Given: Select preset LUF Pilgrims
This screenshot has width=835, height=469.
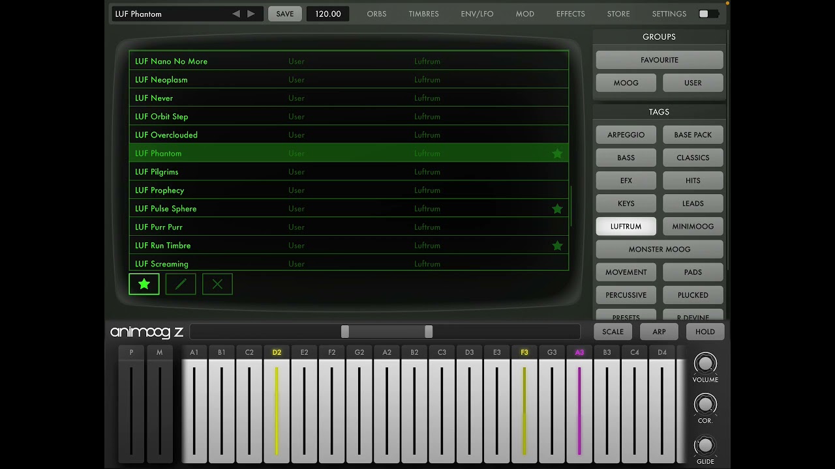Looking at the screenshot, I should [x=349, y=172].
